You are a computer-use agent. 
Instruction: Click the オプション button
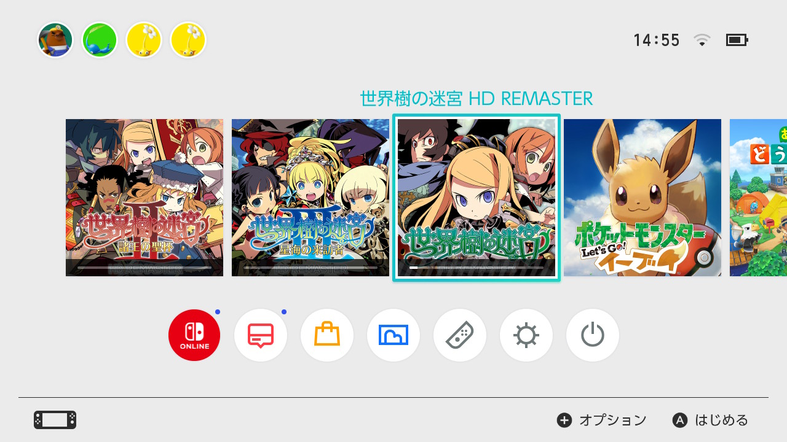click(602, 420)
